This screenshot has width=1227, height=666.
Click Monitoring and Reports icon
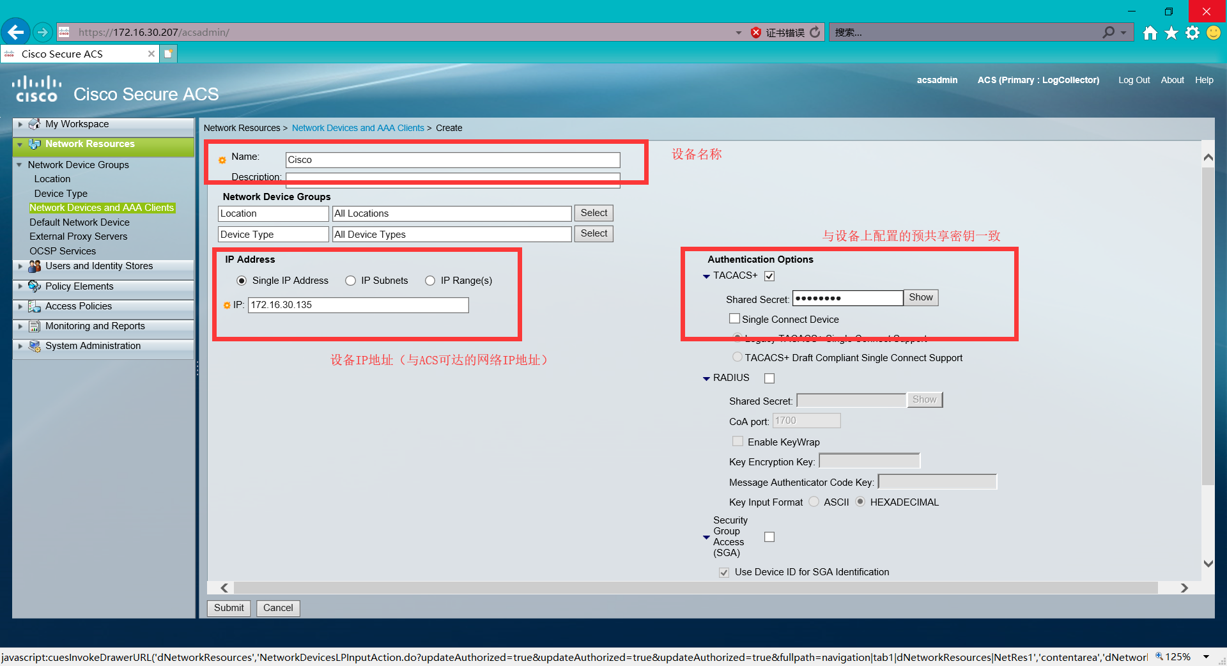(x=35, y=326)
